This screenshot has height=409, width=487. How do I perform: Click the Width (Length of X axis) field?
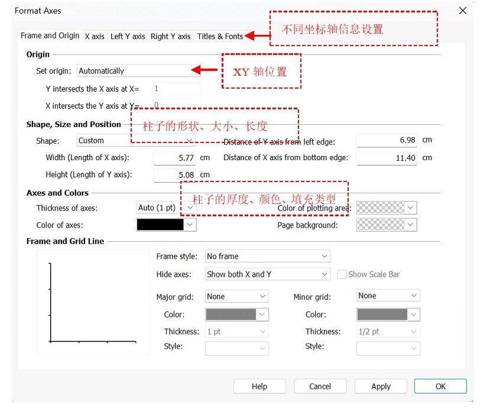tap(174, 158)
